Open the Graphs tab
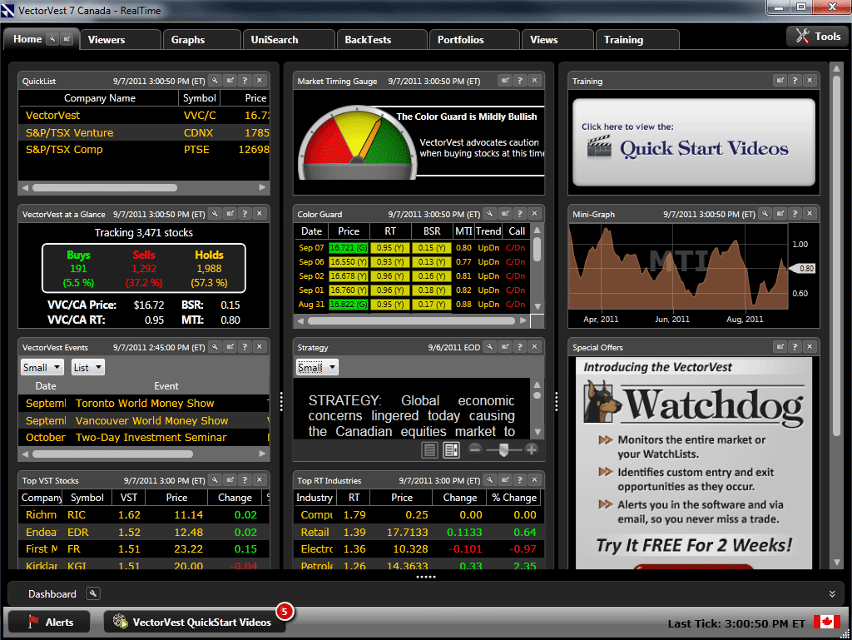Viewport: 852px width, 640px height. 201,40
